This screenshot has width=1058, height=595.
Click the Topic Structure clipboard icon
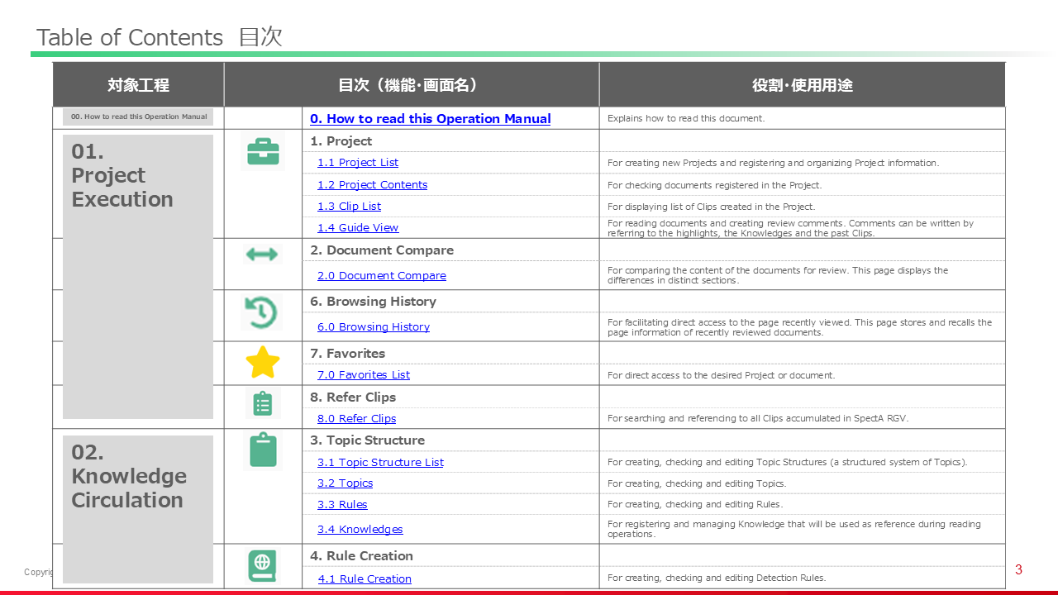[263, 451]
